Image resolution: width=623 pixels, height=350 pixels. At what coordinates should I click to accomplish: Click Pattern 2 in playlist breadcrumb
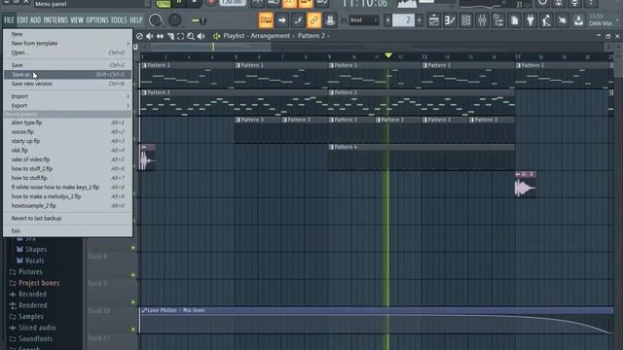311,36
